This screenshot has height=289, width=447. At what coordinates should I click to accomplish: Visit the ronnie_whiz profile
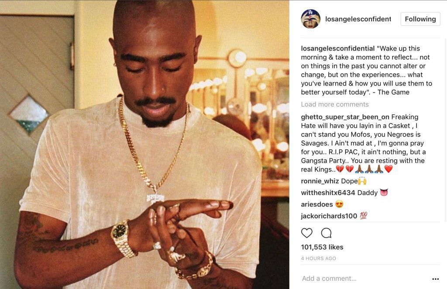pyautogui.click(x=320, y=181)
